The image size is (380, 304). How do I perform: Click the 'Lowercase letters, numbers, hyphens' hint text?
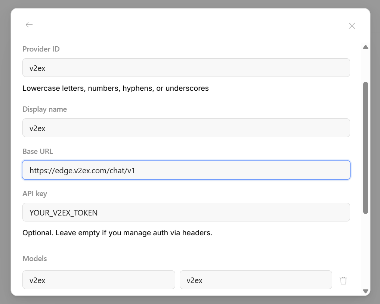click(115, 88)
